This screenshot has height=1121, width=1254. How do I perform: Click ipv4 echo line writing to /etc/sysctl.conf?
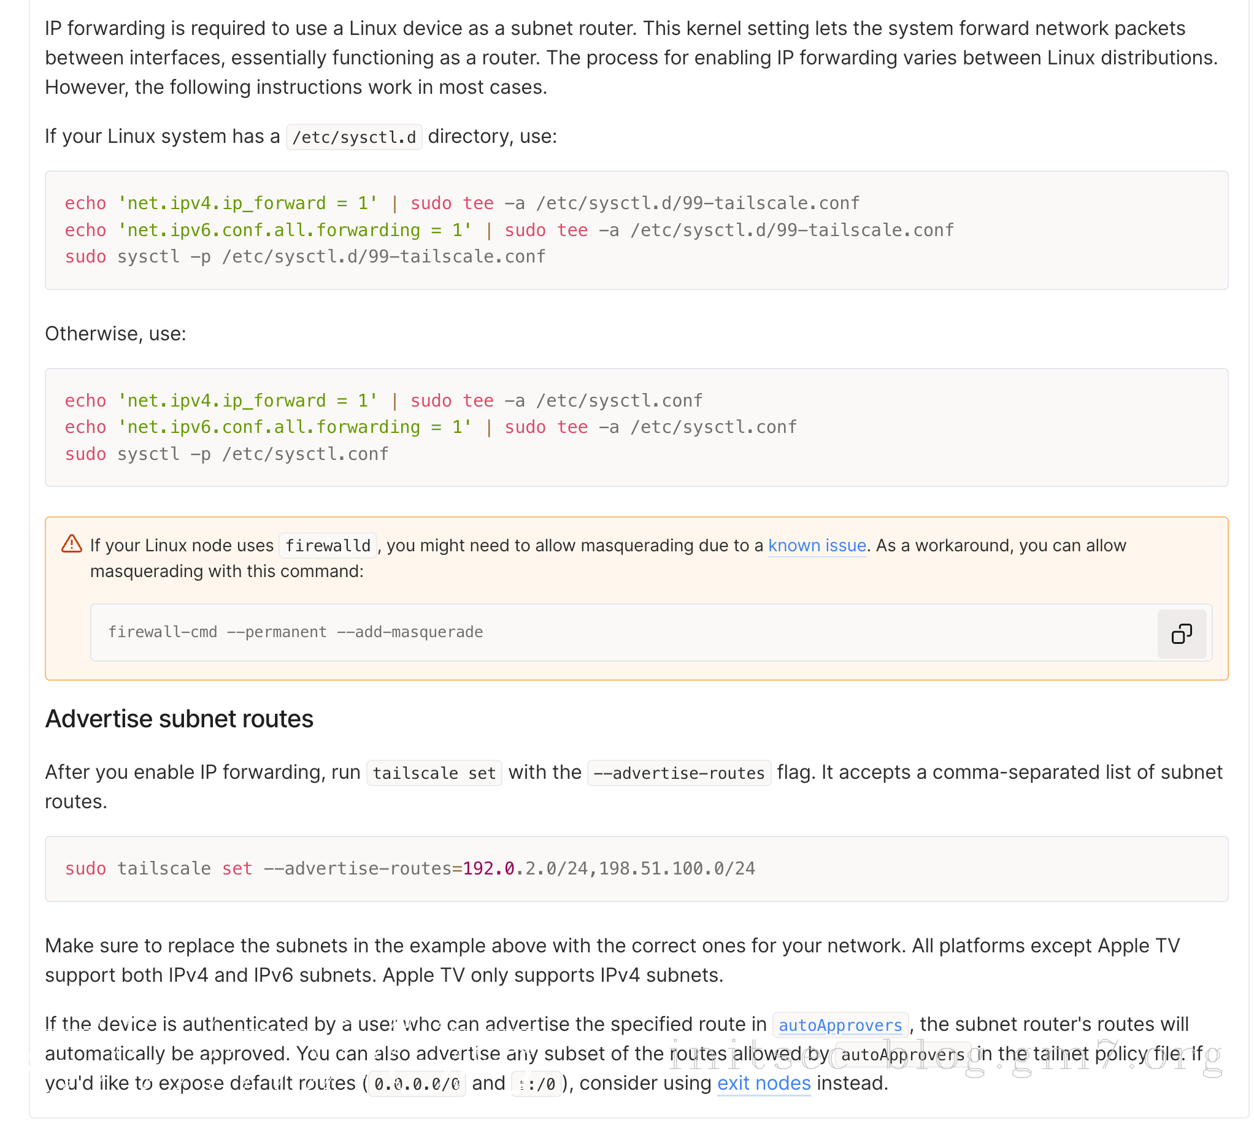384,401
